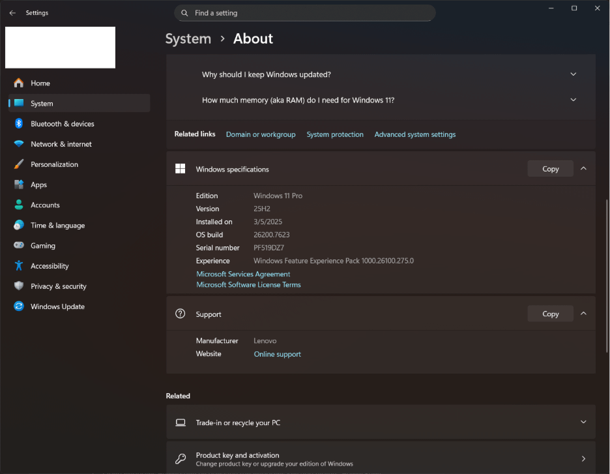Click the Accounts person icon
The width and height of the screenshot is (610, 474).
click(x=19, y=205)
